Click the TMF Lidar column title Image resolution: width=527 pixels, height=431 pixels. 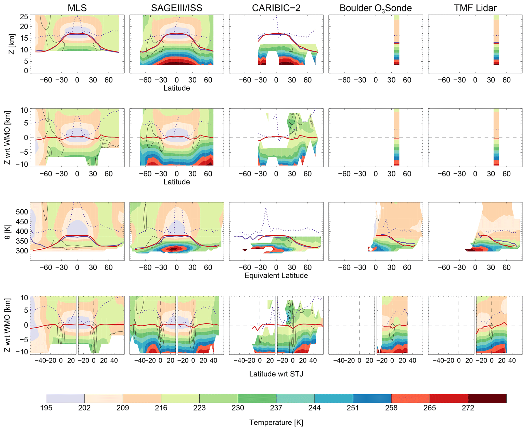(x=475, y=8)
